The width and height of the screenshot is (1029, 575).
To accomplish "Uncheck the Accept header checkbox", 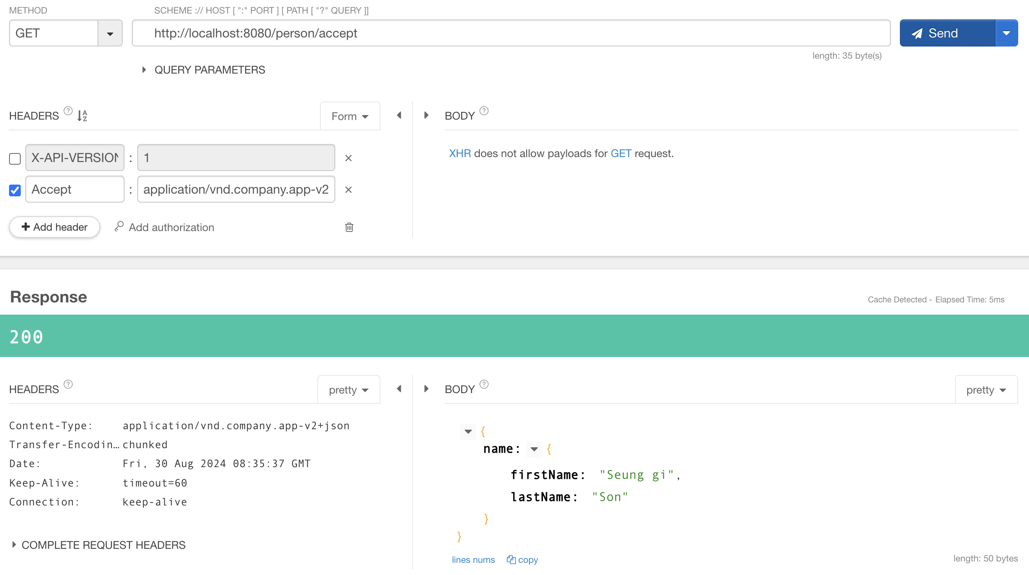I will pyautogui.click(x=15, y=190).
